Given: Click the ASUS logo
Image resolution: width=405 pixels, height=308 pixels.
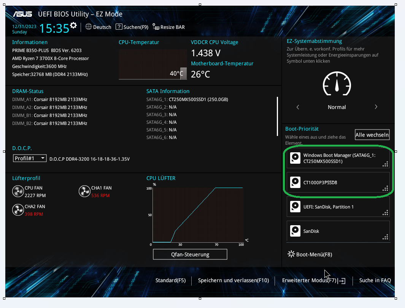Looking at the screenshot, I should [22, 14].
